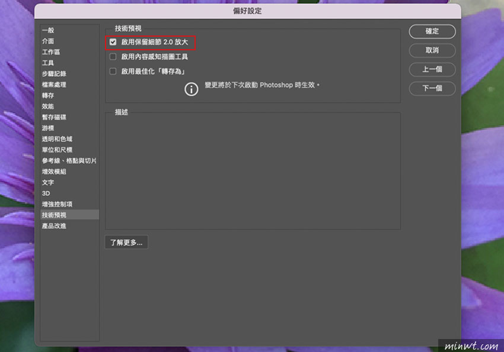Select 參考線、格點與切片 category
This screenshot has width=504, height=352.
coord(69,161)
